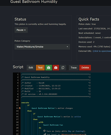Click the level bars icon beside Set level
This screenshot has width=111, height=135.
(x=45, y=134)
